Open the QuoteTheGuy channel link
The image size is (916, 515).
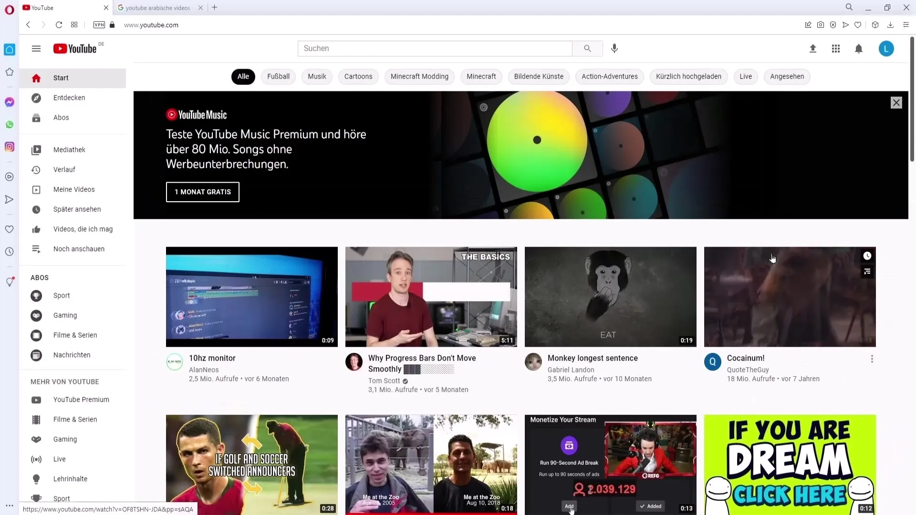tap(748, 370)
